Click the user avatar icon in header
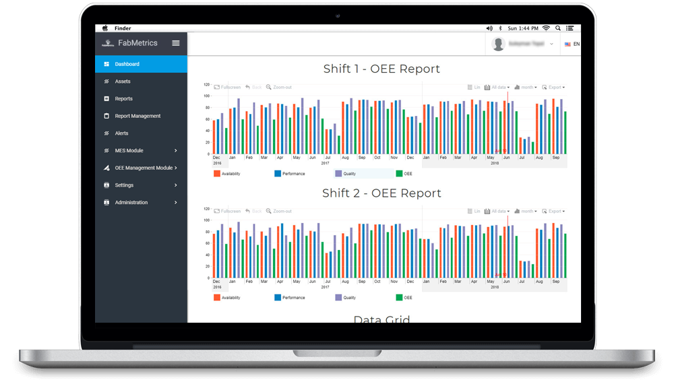The width and height of the screenshot is (674, 384). click(x=499, y=44)
